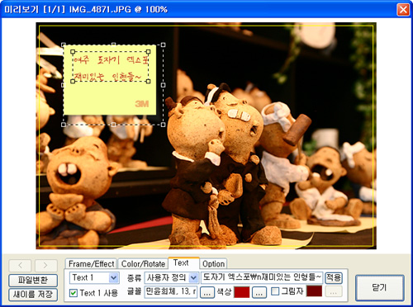Select top-right resize handle of text box
Screen dimensions: 413x307
(148, 52)
